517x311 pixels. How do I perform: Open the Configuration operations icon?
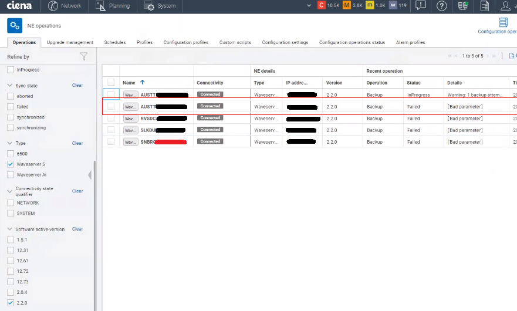pyautogui.click(x=503, y=23)
